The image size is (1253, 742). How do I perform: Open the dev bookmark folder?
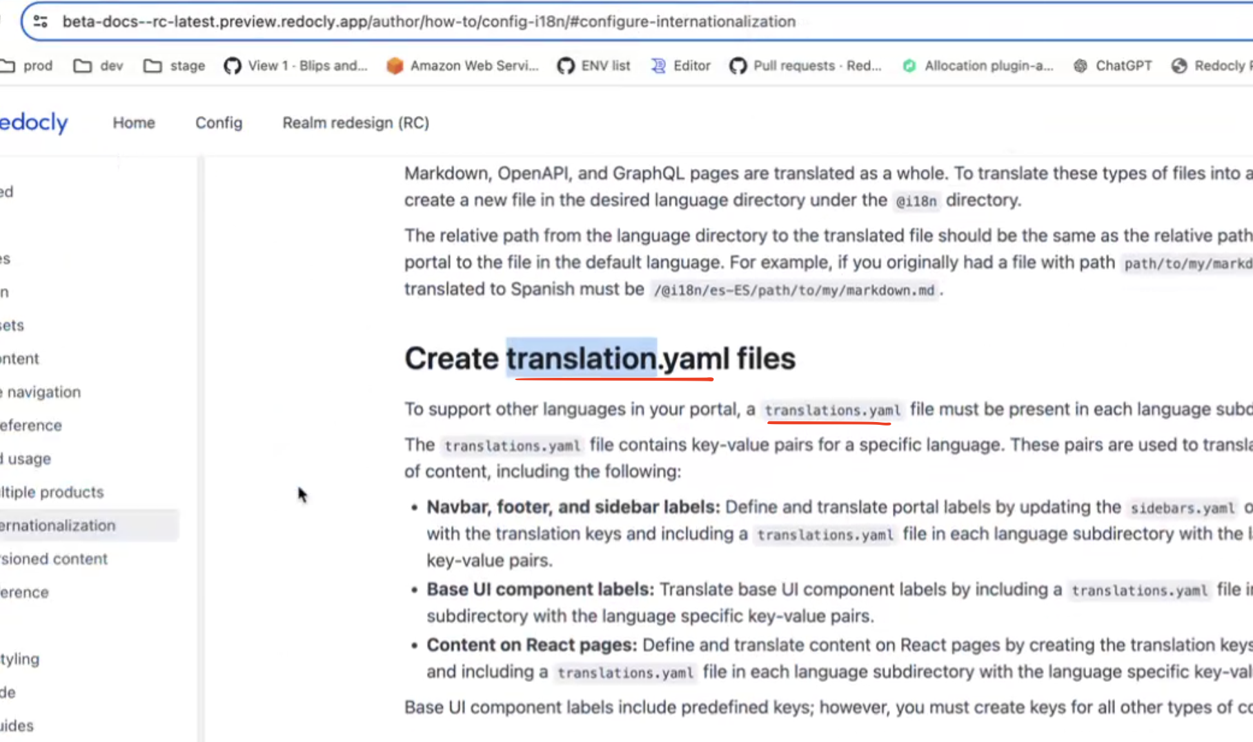point(99,66)
